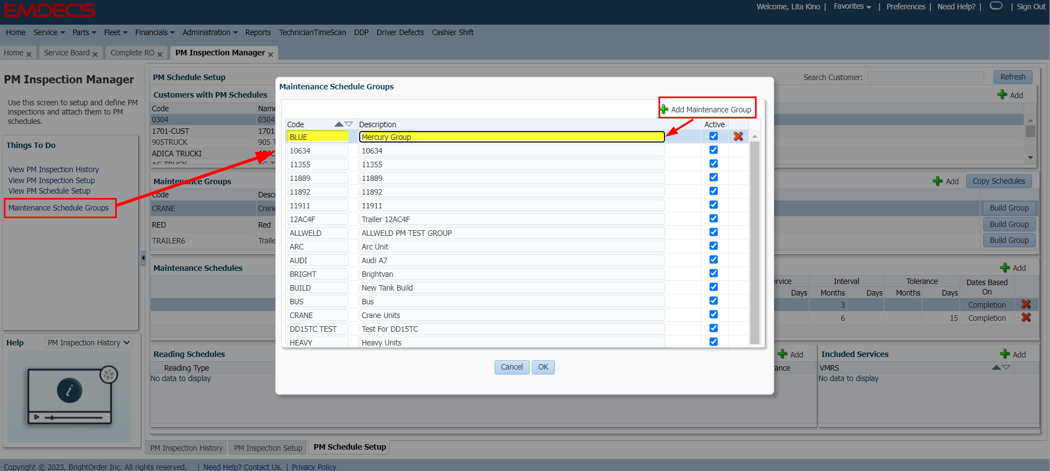The height and width of the screenshot is (471, 1050).
Task: Uncheck Active for group 11355
Action: click(x=713, y=163)
